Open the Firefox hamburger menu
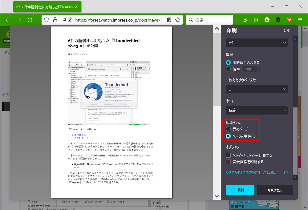 coord(300,19)
